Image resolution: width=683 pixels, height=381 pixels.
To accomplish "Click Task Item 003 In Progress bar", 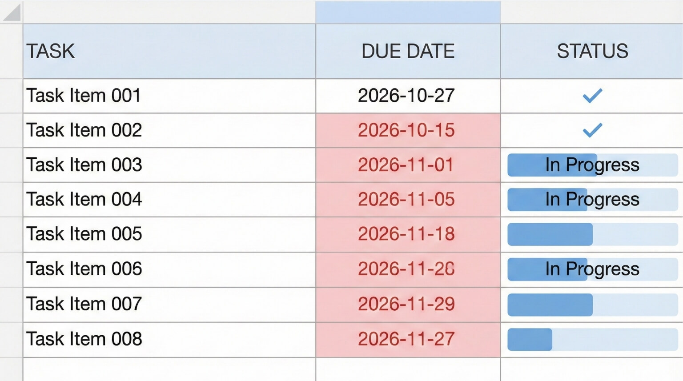I will [x=592, y=165].
